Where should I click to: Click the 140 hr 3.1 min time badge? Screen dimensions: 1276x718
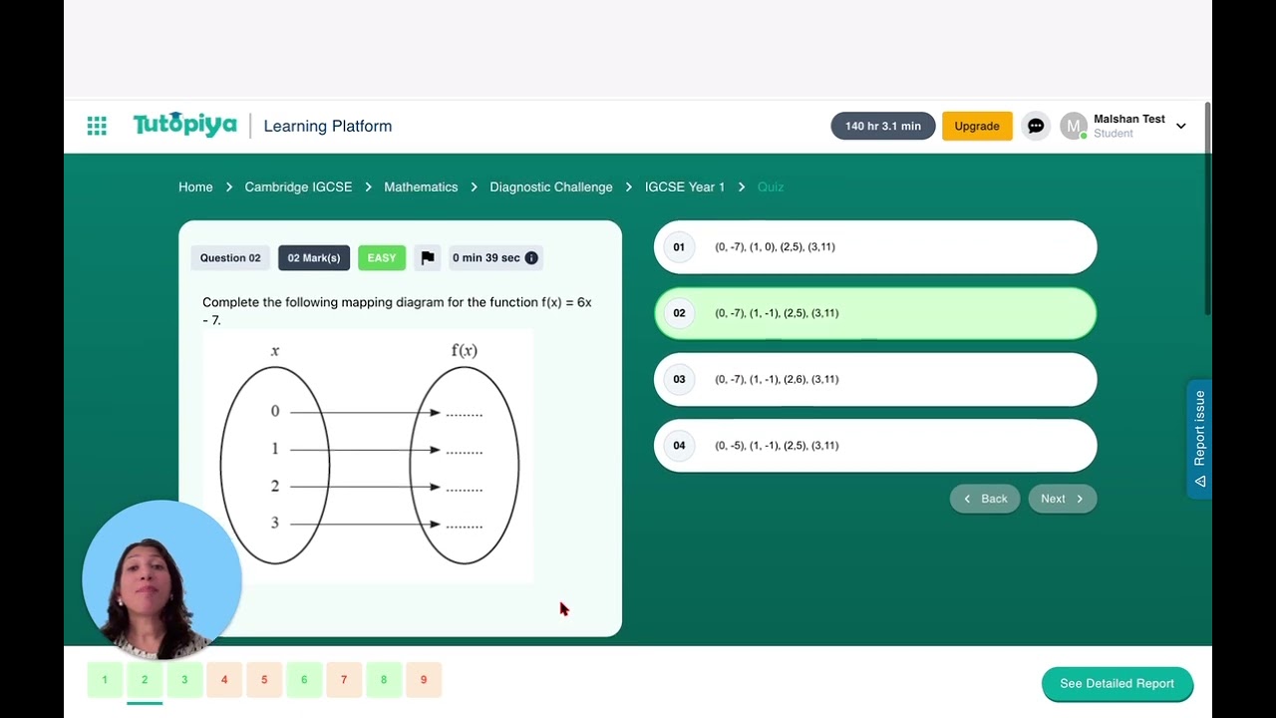coord(883,126)
